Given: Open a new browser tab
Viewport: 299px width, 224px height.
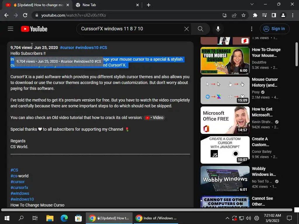Looking at the screenshot, I should (149, 5).
